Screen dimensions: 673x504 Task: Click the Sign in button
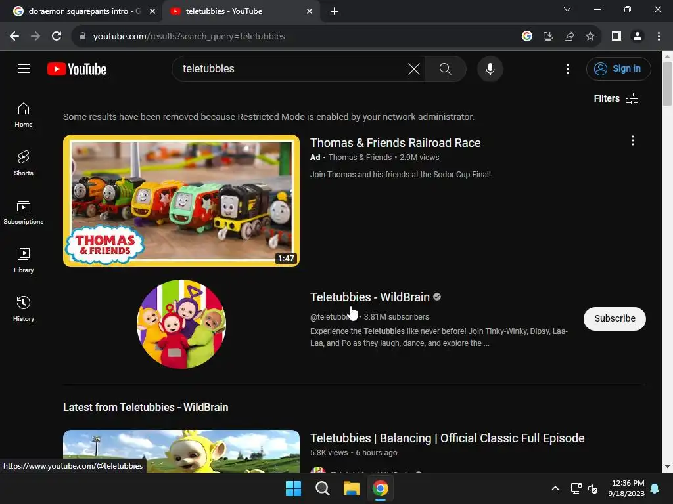[x=618, y=68]
